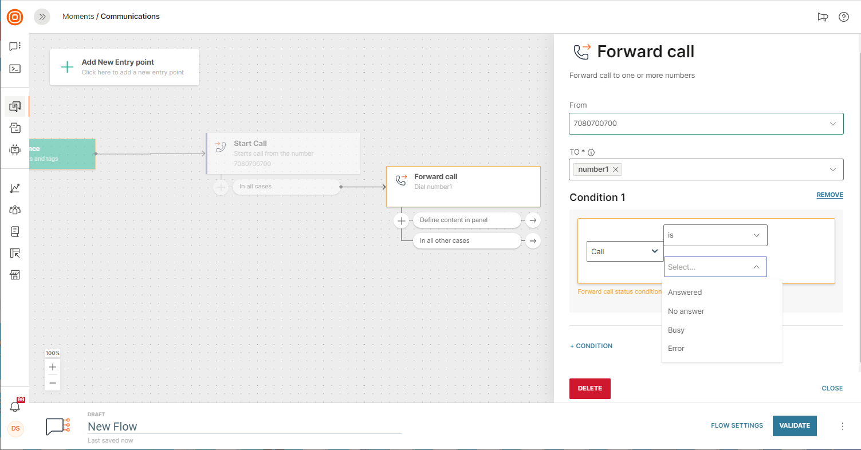Select the Answered option
The image size is (861, 450).
685,292
